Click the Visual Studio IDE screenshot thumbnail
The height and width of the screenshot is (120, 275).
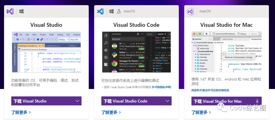coord(46,52)
